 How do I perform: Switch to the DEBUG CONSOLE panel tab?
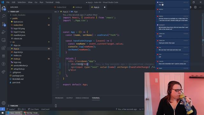click(82, 98)
